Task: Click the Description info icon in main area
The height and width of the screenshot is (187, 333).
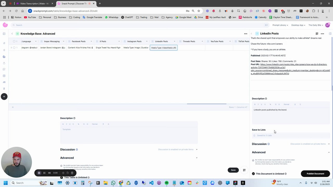Action: pos(74,118)
